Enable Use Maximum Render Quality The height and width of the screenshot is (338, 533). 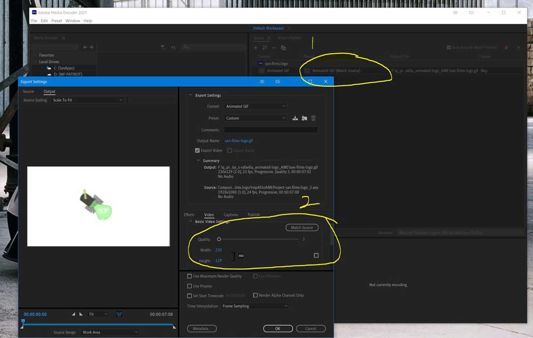(190, 276)
